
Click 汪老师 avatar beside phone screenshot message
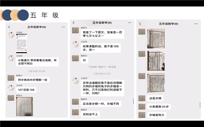click(x=11, y=35)
